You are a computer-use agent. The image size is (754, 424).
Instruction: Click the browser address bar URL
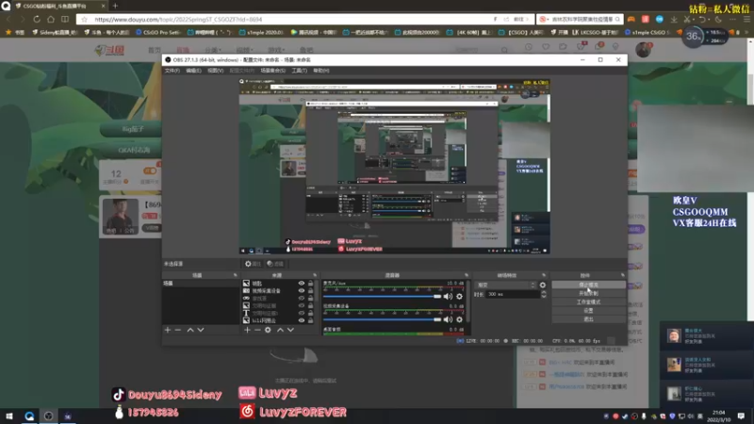click(x=178, y=19)
